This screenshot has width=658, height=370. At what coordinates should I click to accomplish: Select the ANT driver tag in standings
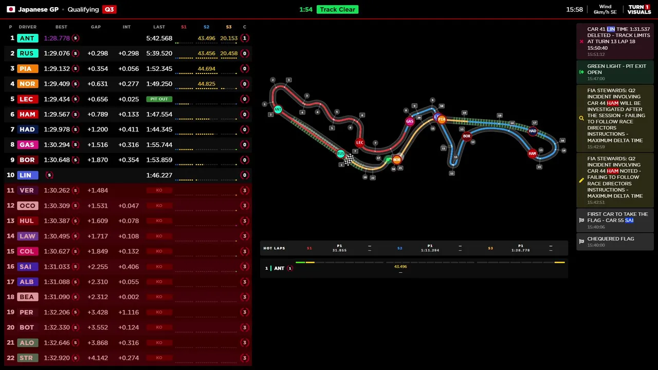[x=27, y=38]
